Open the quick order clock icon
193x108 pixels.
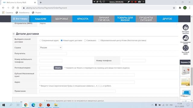pyautogui.click(x=185, y=48)
